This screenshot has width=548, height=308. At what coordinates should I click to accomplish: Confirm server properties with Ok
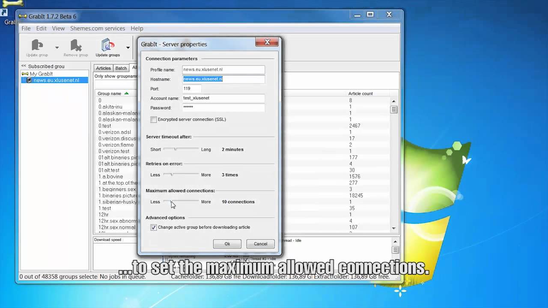(227, 244)
